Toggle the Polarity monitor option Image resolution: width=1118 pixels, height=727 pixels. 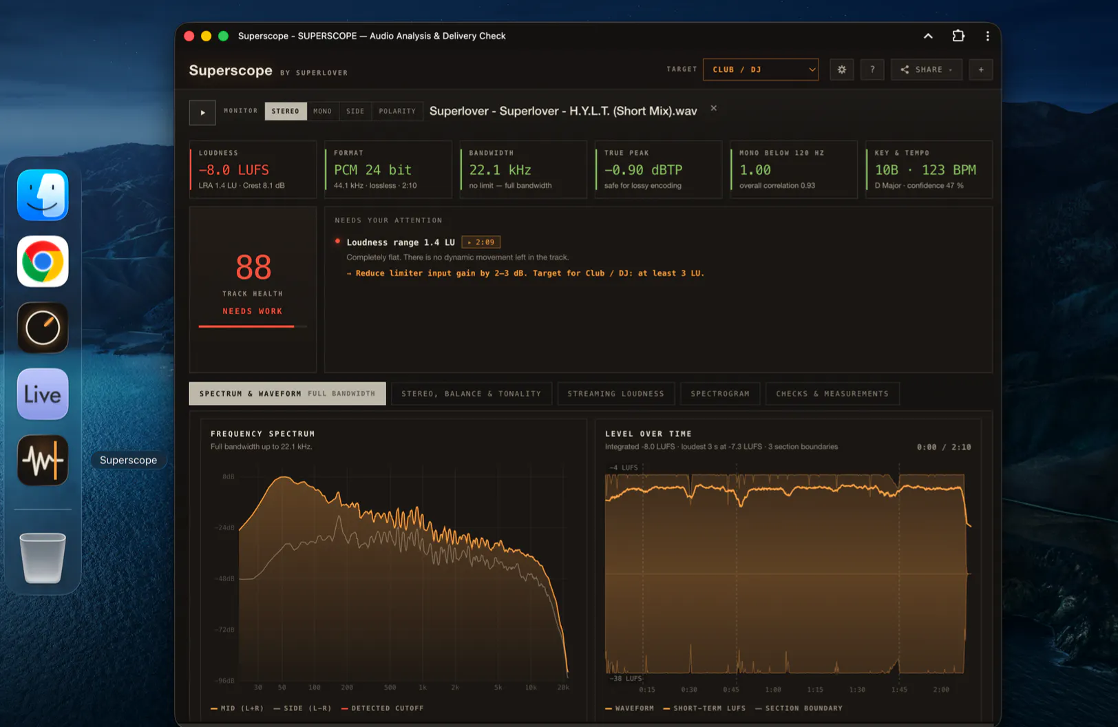coord(397,111)
